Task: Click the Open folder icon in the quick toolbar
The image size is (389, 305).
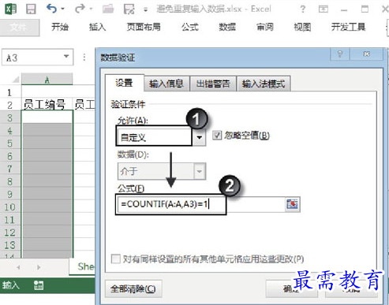Action: pyautogui.click(x=108, y=9)
